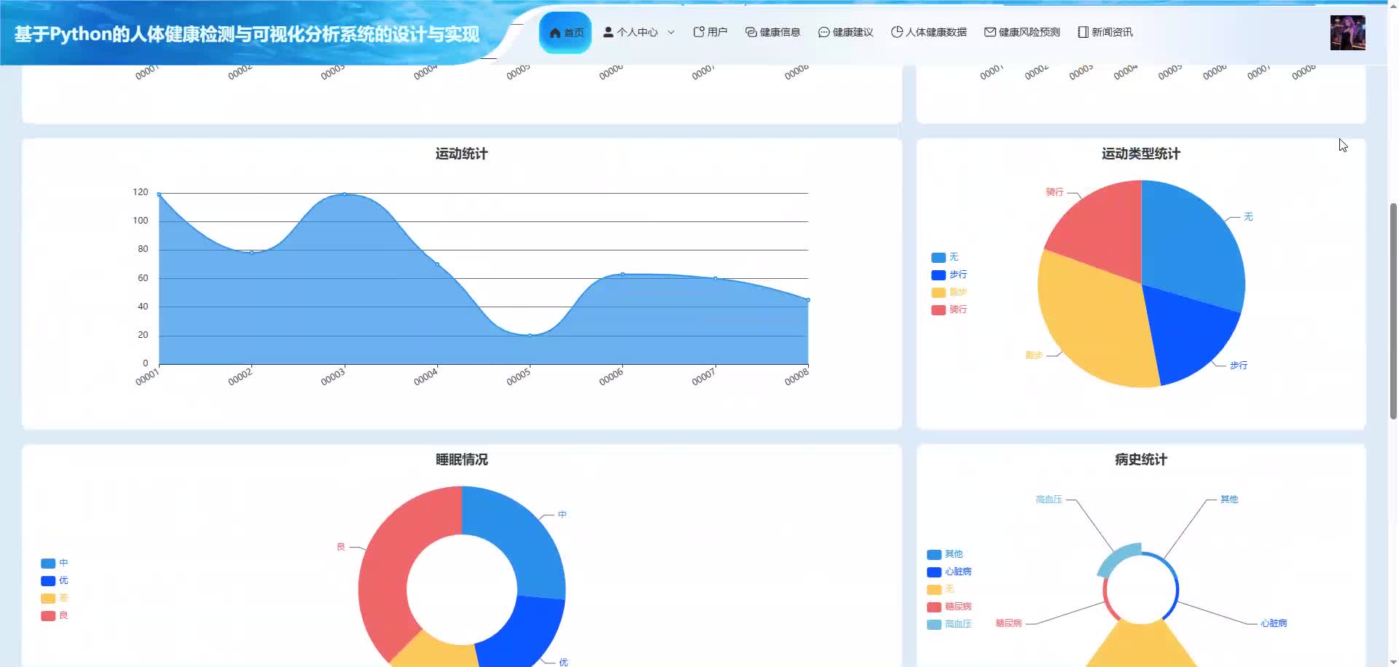Screen dimensions: 1399x667
Task: Click the 睡眠情况 chart title
Action: point(462,459)
